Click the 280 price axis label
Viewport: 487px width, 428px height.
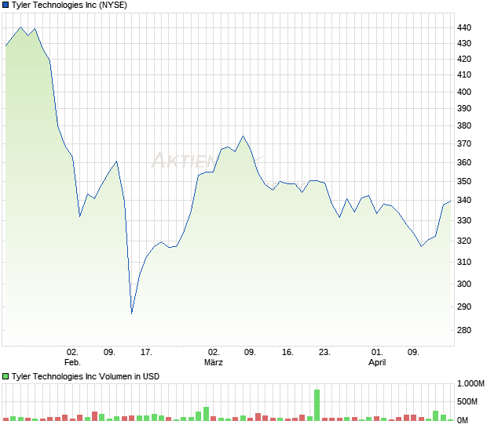pyautogui.click(x=464, y=330)
